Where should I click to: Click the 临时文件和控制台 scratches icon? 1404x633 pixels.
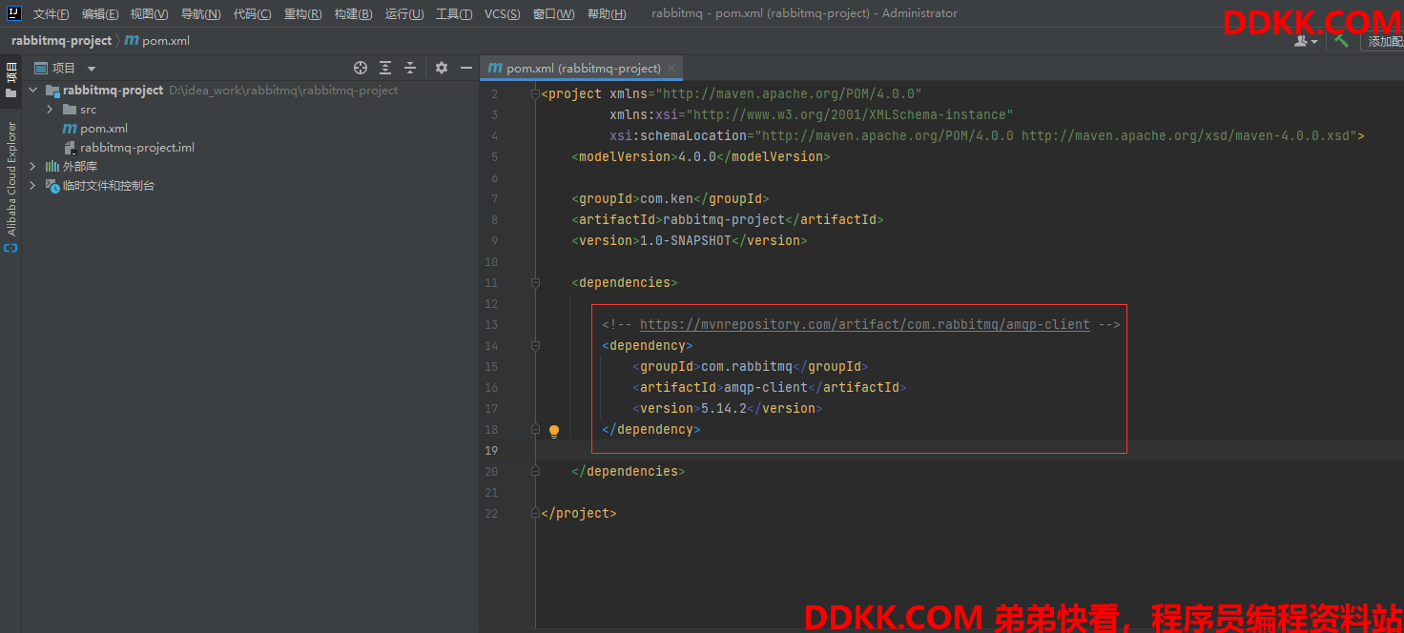tap(52, 186)
